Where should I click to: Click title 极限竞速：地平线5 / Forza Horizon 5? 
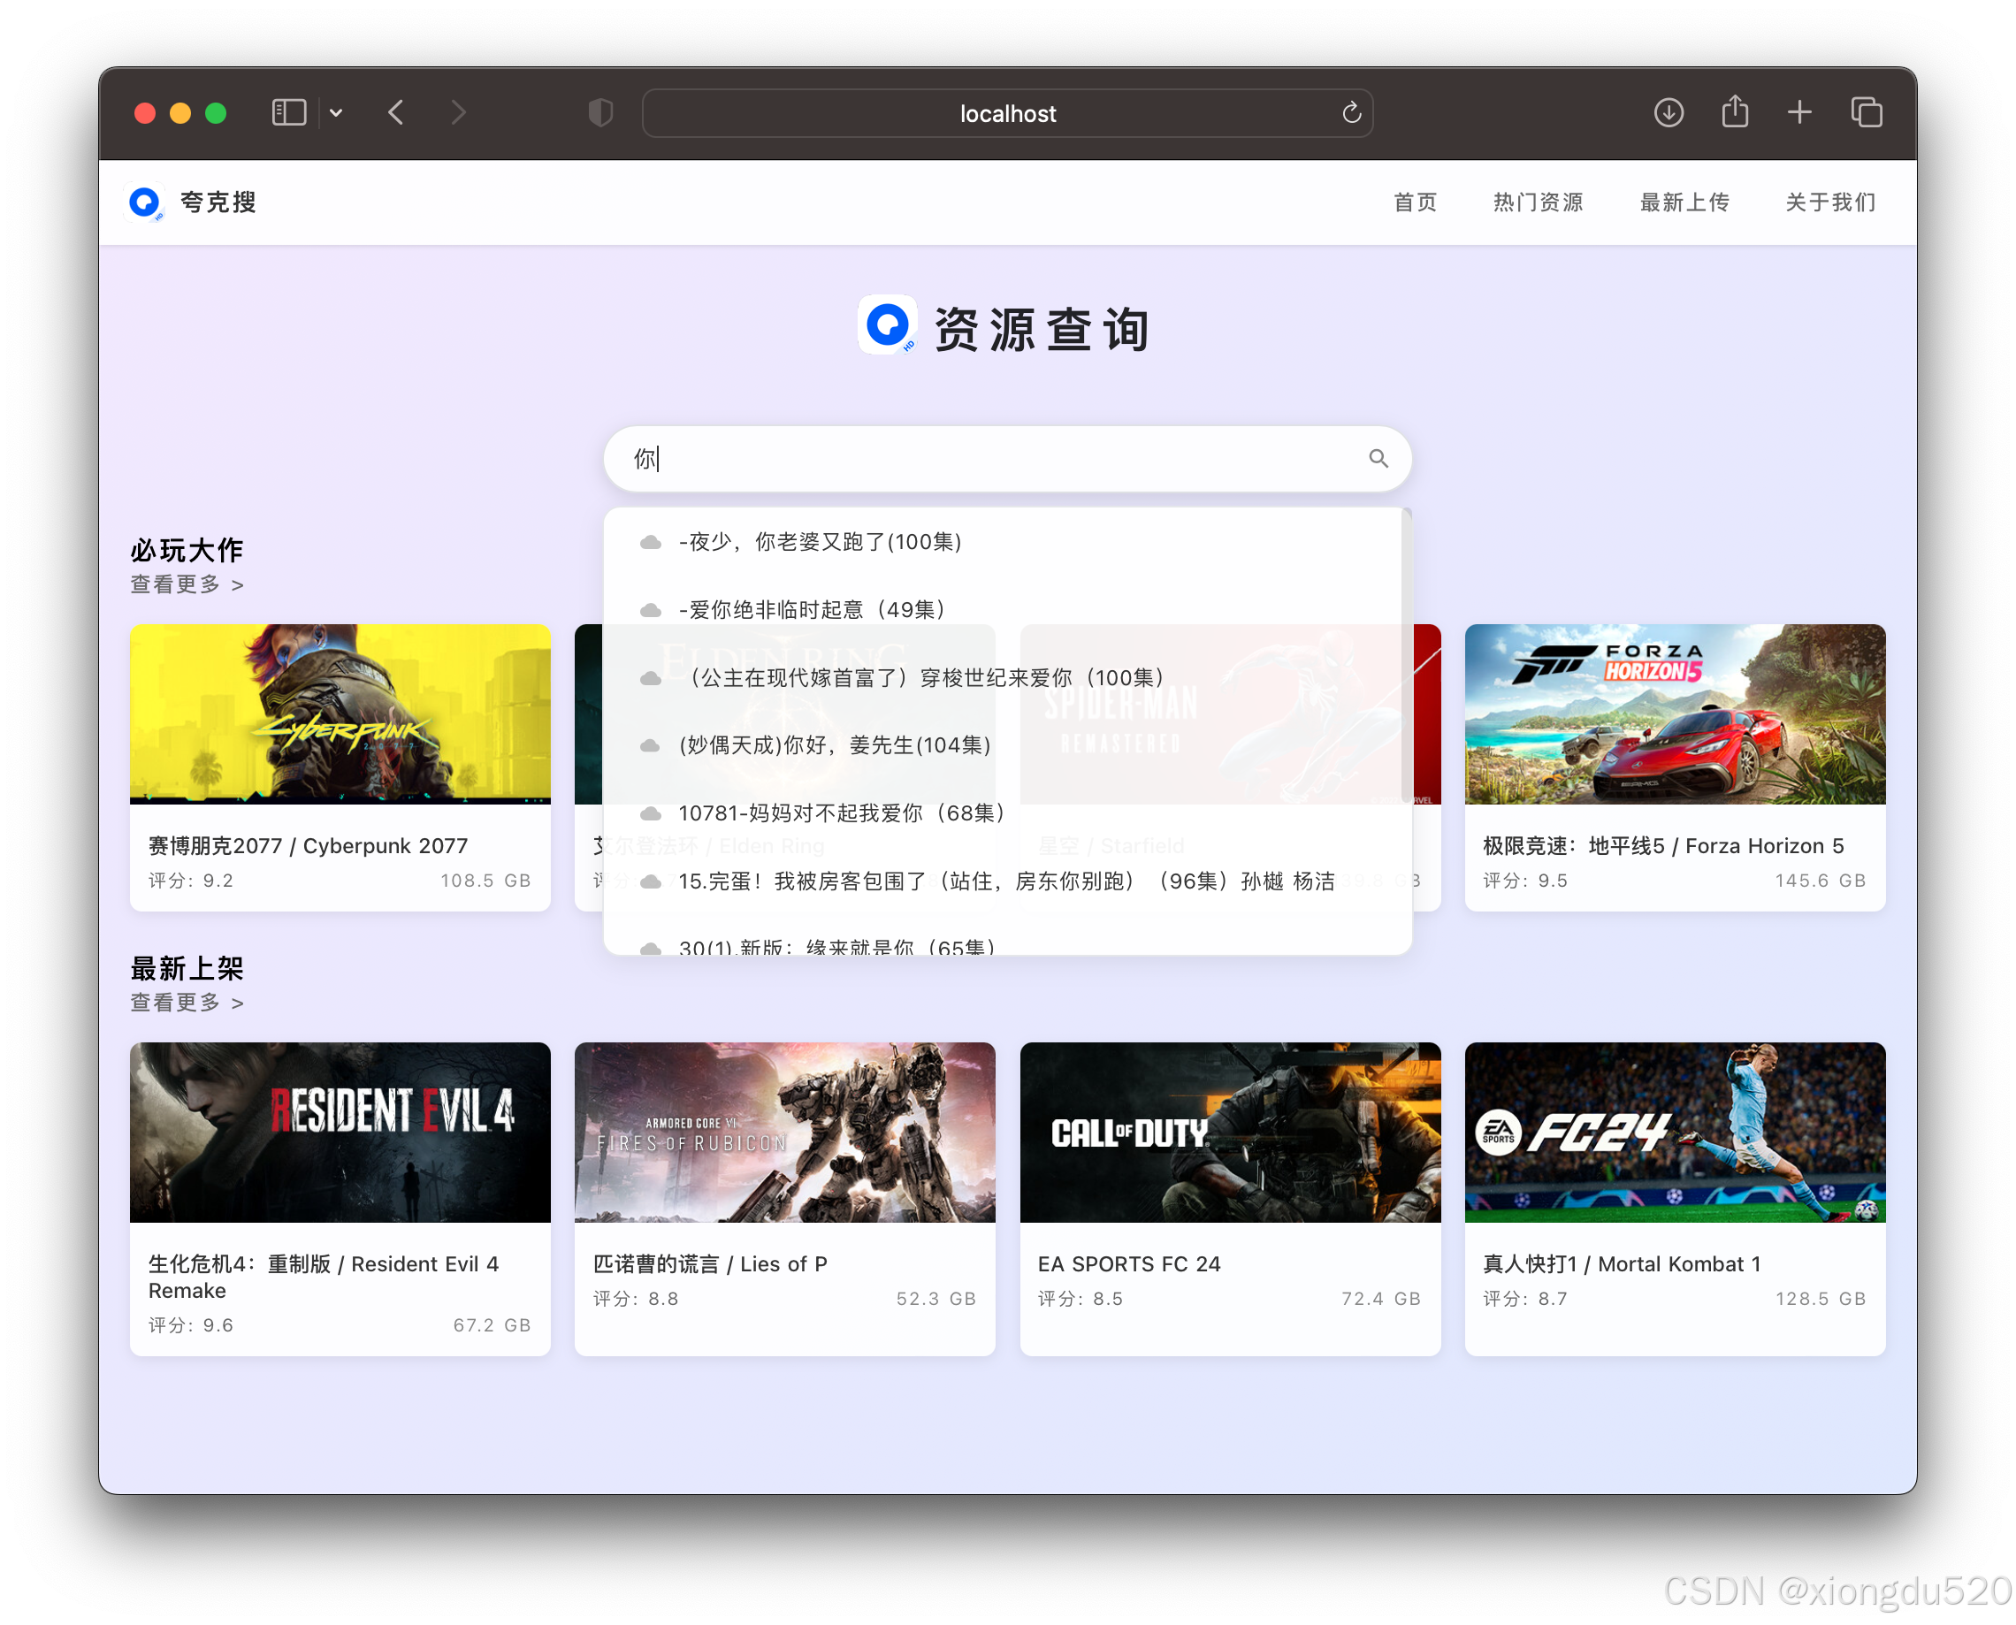pyautogui.click(x=1663, y=845)
